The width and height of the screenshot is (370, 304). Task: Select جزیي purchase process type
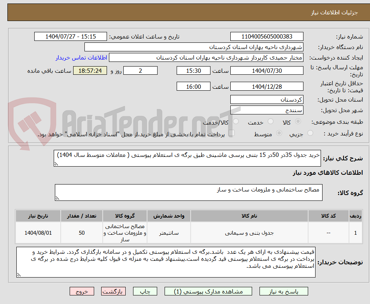point(310,133)
